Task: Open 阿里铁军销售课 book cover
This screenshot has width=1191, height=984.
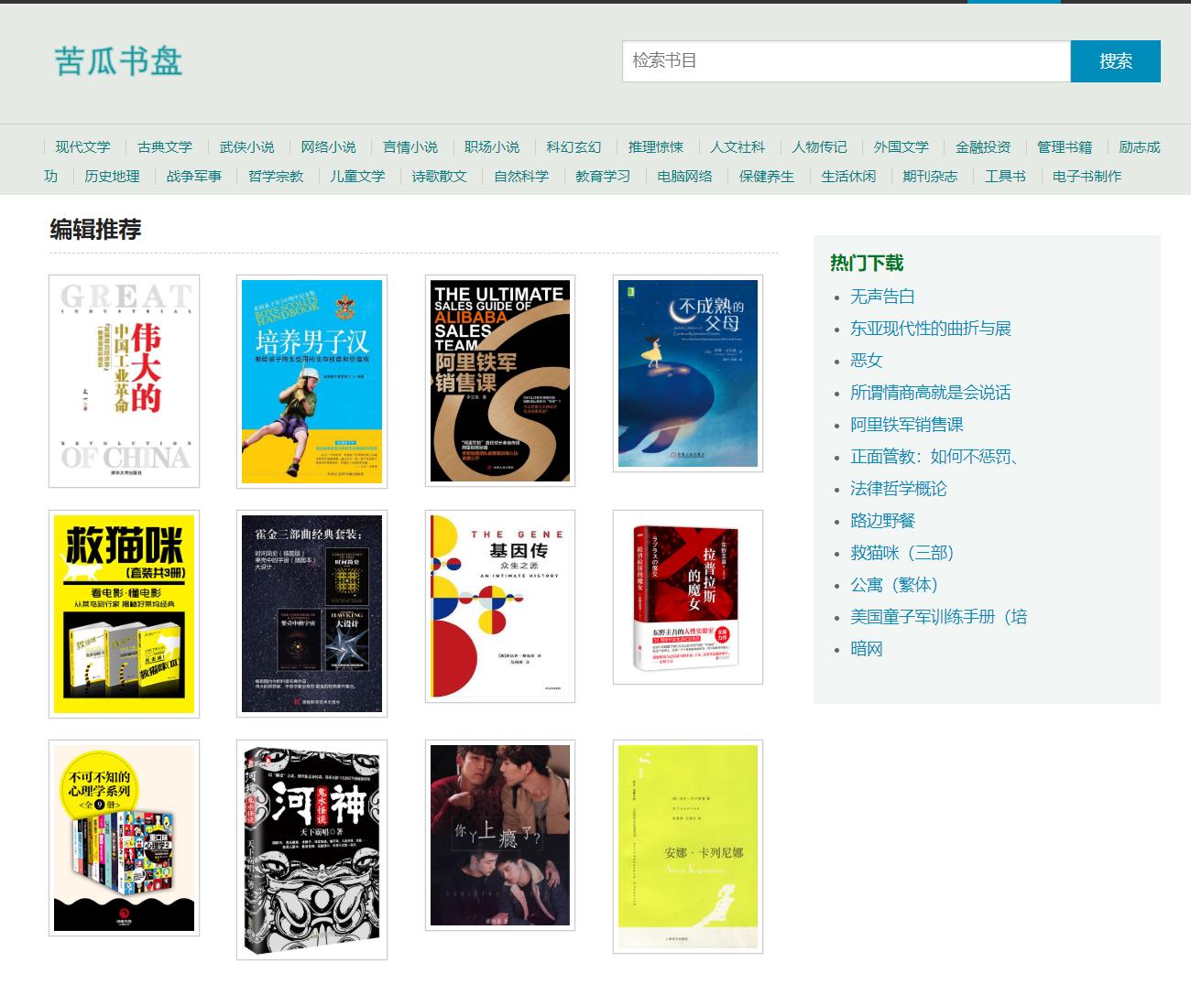Action: 500,381
